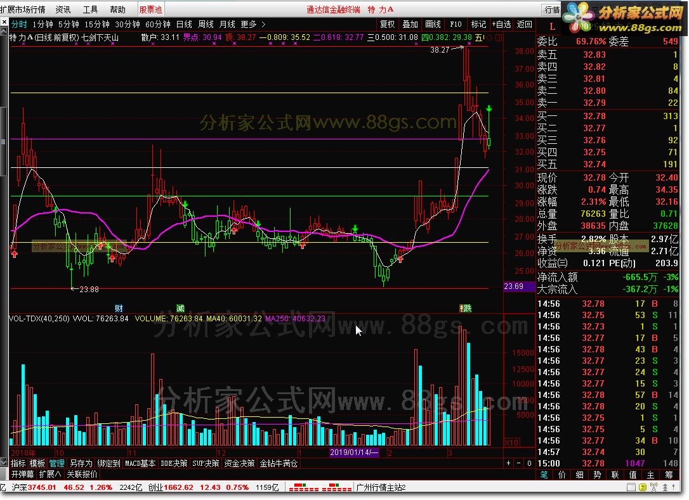The width and height of the screenshot is (689, 500).
Task: Select the 15分钟 period tab
Action: (x=96, y=24)
